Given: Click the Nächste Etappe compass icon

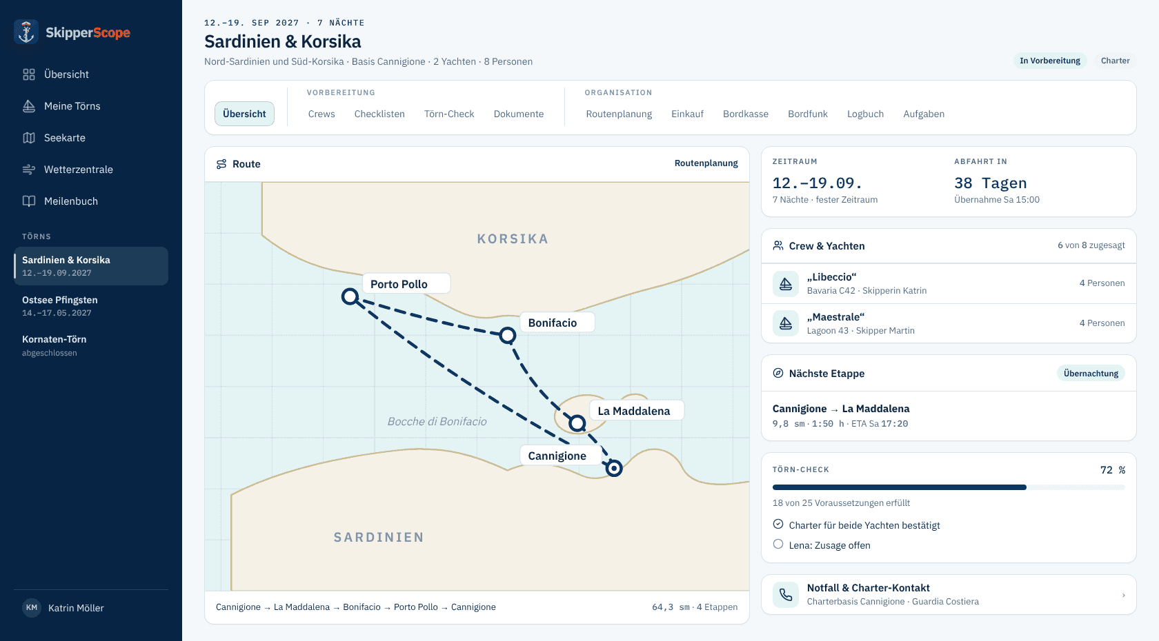Looking at the screenshot, I should click(x=778, y=373).
